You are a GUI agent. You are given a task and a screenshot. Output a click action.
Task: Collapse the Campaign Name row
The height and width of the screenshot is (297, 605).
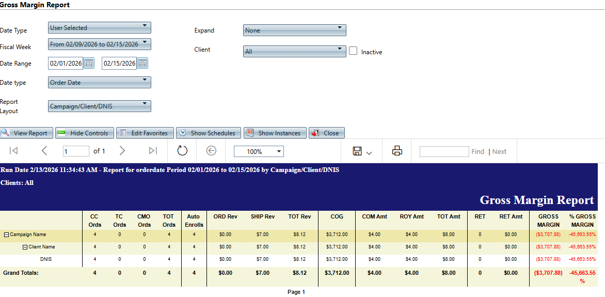pyautogui.click(x=6, y=235)
